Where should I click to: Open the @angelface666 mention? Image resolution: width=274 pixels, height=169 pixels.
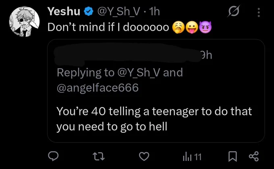(98, 88)
